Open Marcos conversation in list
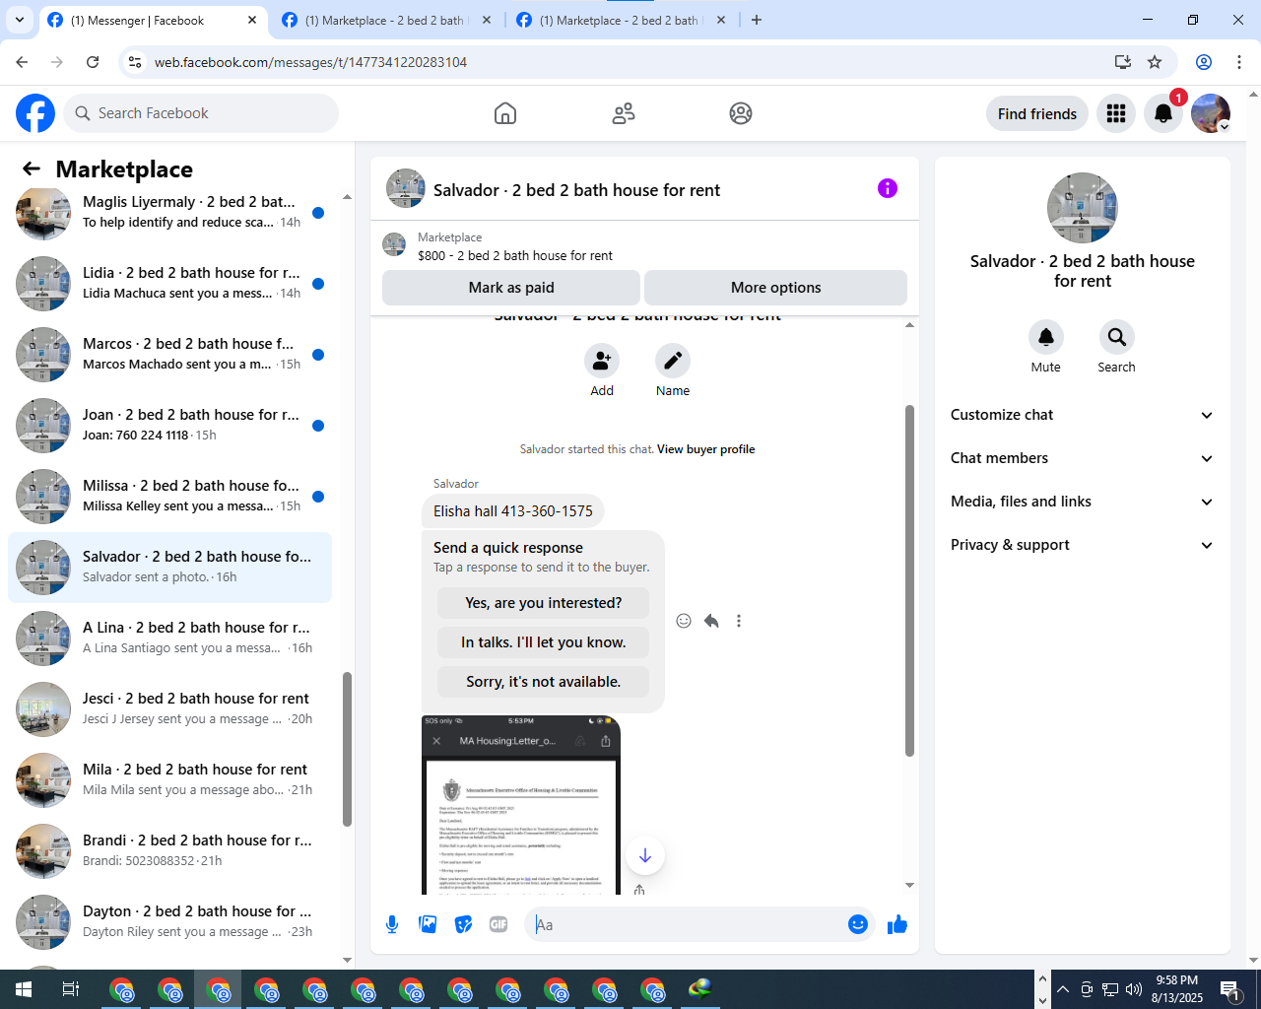Image resolution: width=1261 pixels, height=1009 pixels. coord(169,355)
